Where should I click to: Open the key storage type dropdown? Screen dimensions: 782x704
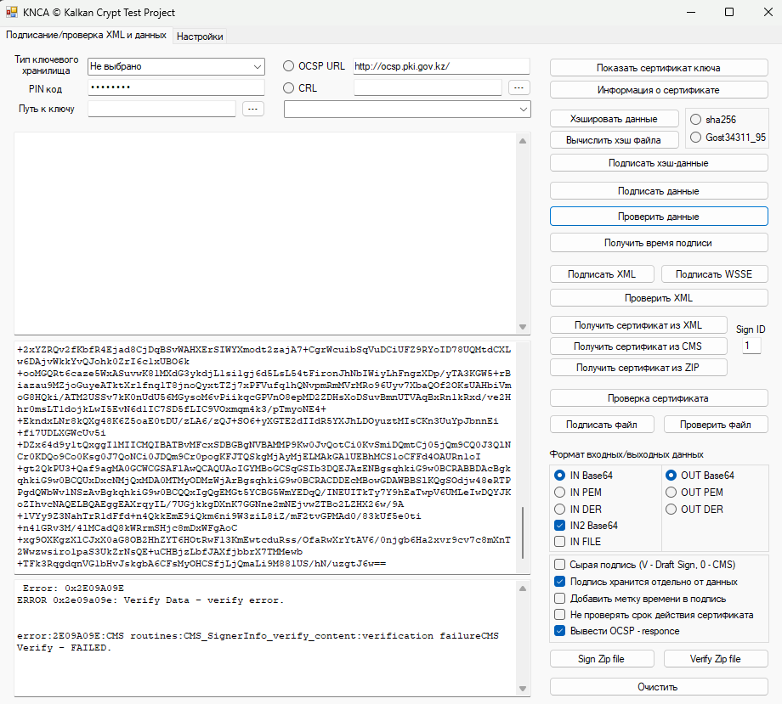tap(176, 66)
